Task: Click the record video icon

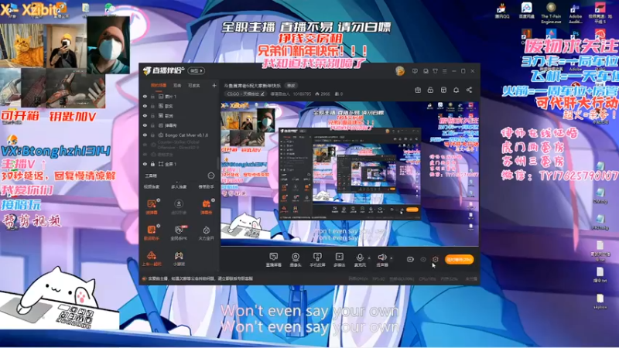Action: point(410,259)
